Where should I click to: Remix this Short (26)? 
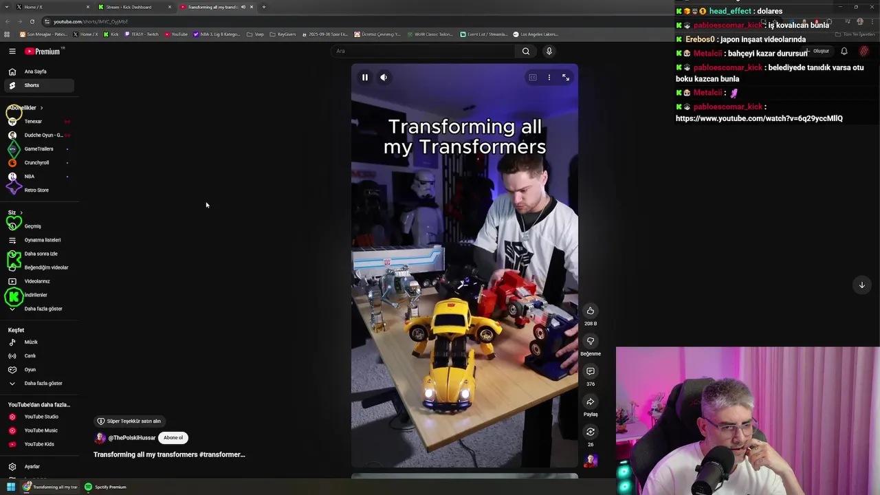[590, 432]
